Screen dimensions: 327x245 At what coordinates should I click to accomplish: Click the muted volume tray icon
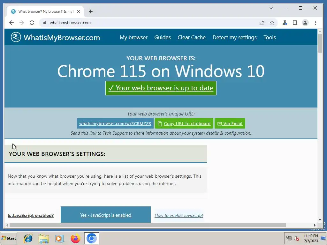[x=296, y=238]
